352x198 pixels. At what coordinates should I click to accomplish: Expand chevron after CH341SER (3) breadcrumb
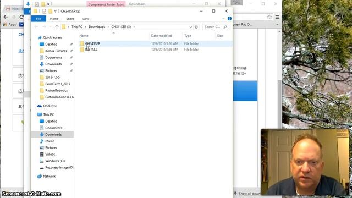pos(134,27)
